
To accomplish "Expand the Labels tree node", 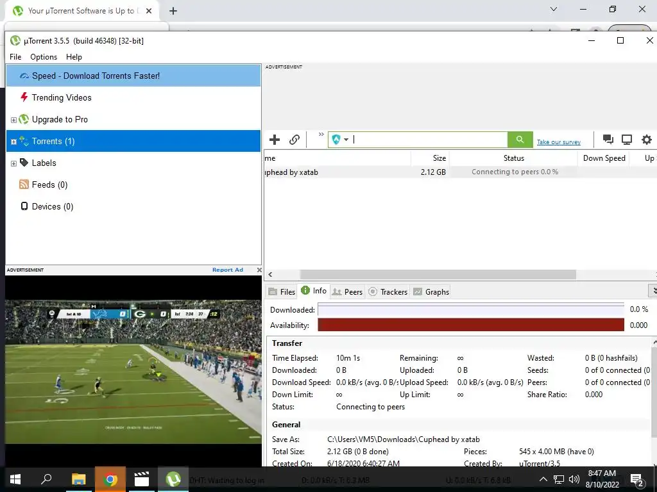I will [13, 163].
